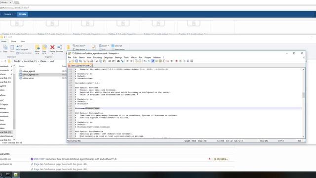Viewport: 316px width, 178px height.
Task: Open the Settings menu in Notepad++
Action: 118,57
